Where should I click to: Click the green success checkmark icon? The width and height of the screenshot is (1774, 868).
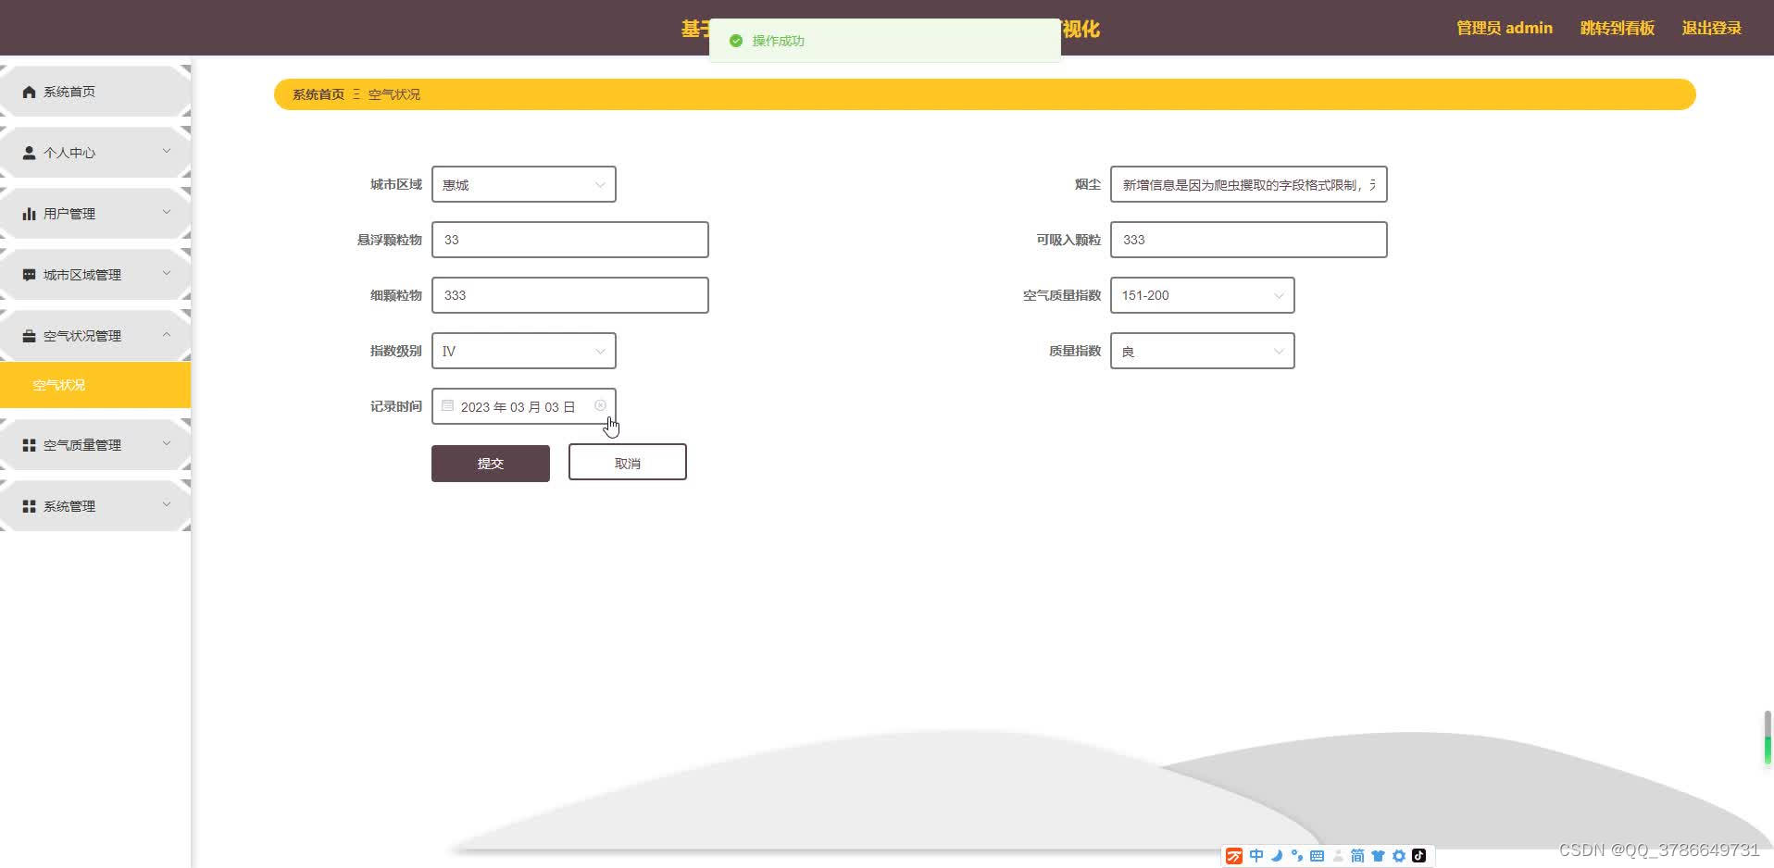pyautogui.click(x=736, y=41)
